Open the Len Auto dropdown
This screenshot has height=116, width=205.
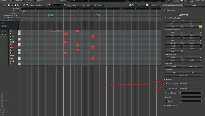pyautogui.click(x=77, y=5)
